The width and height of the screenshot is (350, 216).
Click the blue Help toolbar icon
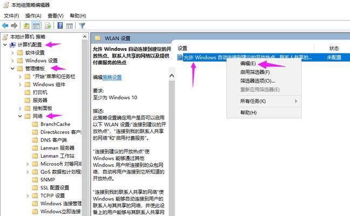tap(60, 25)
